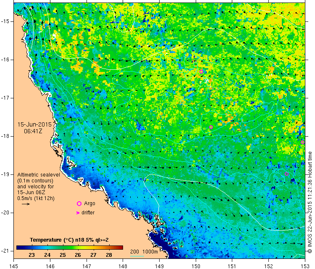Screen dimensions: 315x269
Task: Select the Argo float marker near 19°S 152.5°E
Action: pyautogui.click(x=287, y=174)
